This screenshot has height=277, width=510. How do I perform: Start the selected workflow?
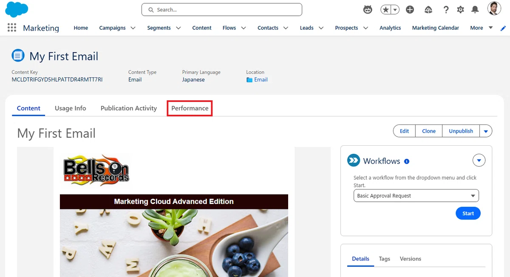[x=468, y=213]
